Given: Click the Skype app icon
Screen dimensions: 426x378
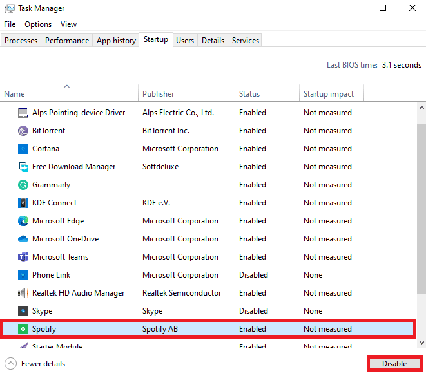Looking at the screenshot, I should pos(23,311).
